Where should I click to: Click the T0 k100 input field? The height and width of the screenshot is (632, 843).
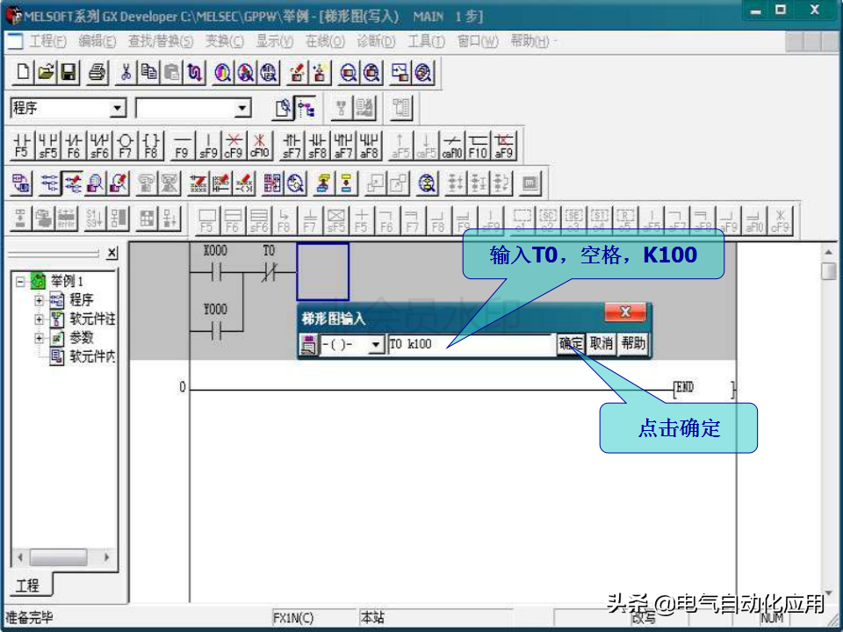(x=471, y=344)
